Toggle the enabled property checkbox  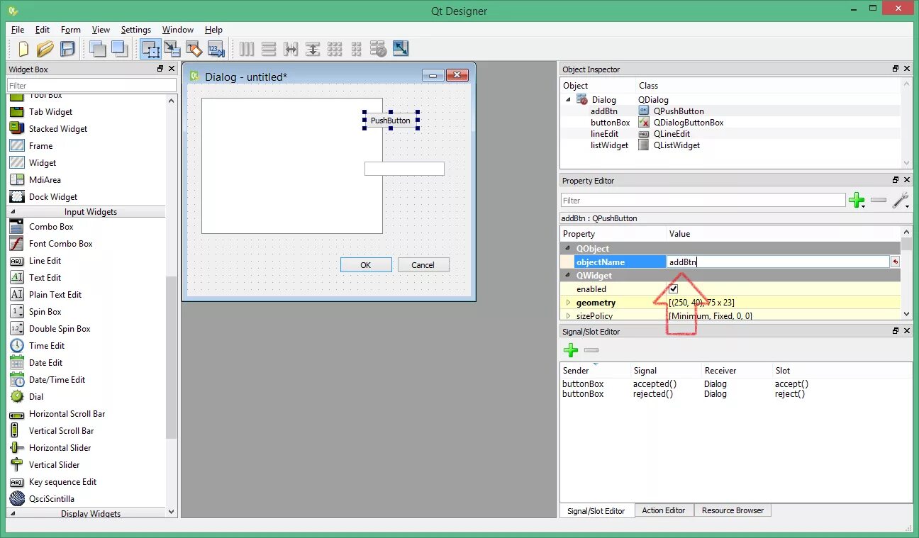pyautogui.click(x=674, y=289)
